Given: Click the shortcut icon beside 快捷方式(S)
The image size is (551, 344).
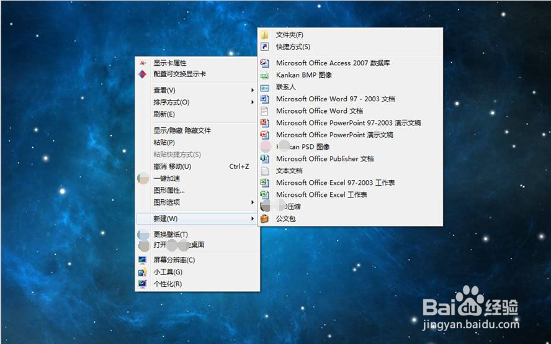Looking at the screenshot, I should tap(264, 47).
